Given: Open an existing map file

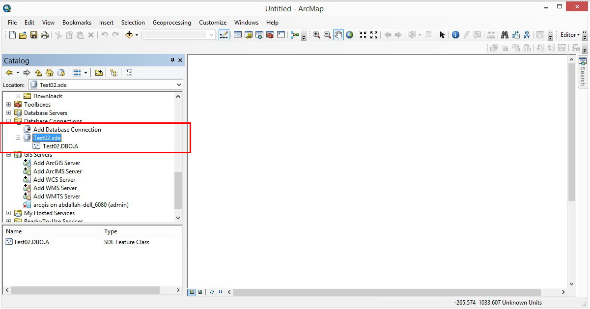Looking at the screenshot, I should coord(23,35).
